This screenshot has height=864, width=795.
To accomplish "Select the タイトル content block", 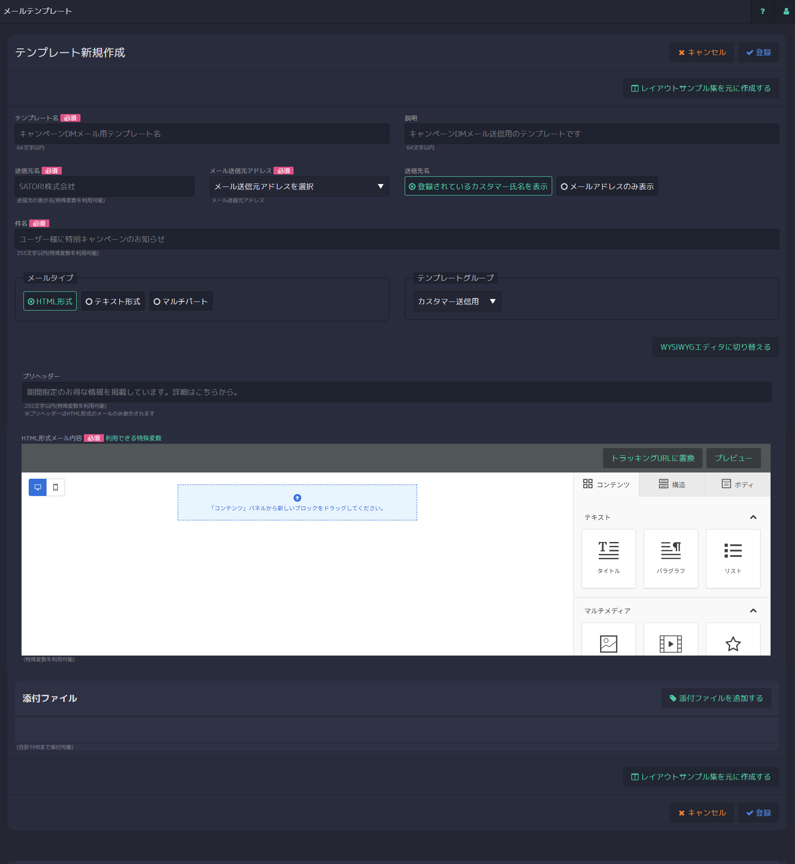I will [x=608, y=558].
